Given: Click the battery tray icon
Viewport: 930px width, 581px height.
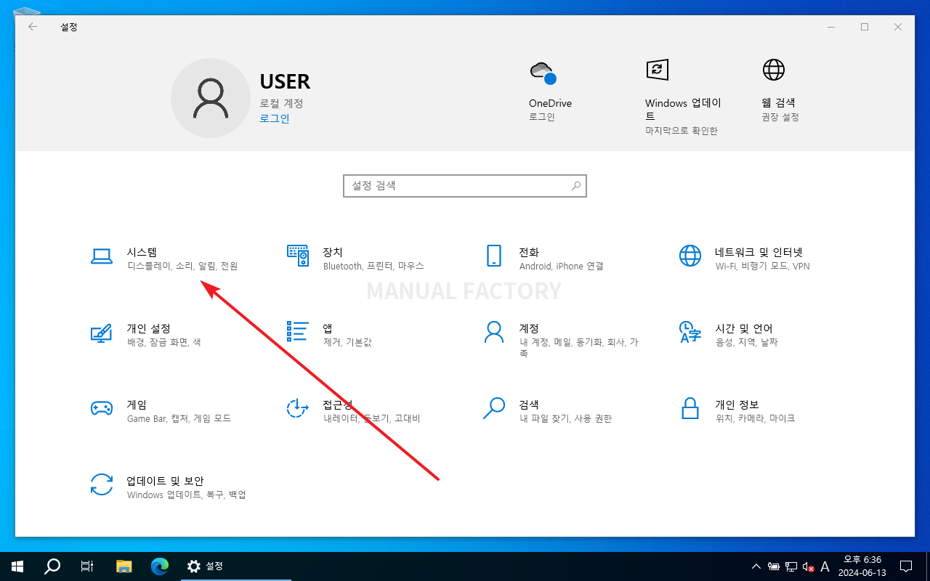Looking at the screenshot, I should coord(774,566).
